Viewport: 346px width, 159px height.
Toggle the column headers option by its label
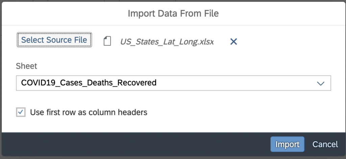89,112
